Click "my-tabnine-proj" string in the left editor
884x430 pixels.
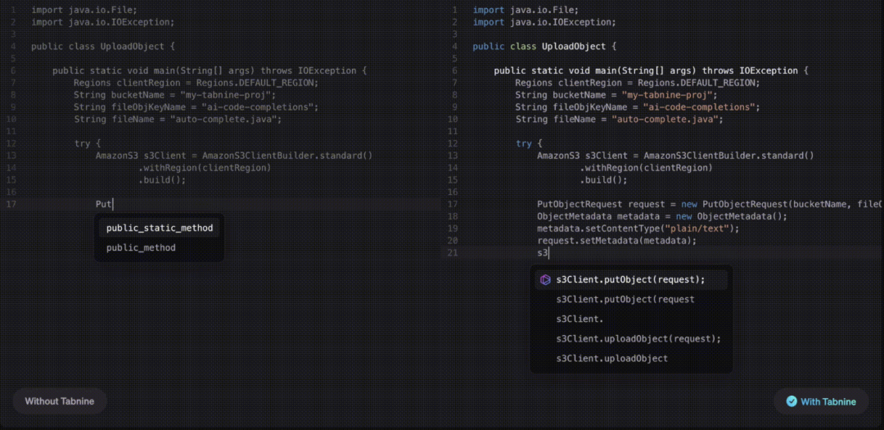[228, 95]
